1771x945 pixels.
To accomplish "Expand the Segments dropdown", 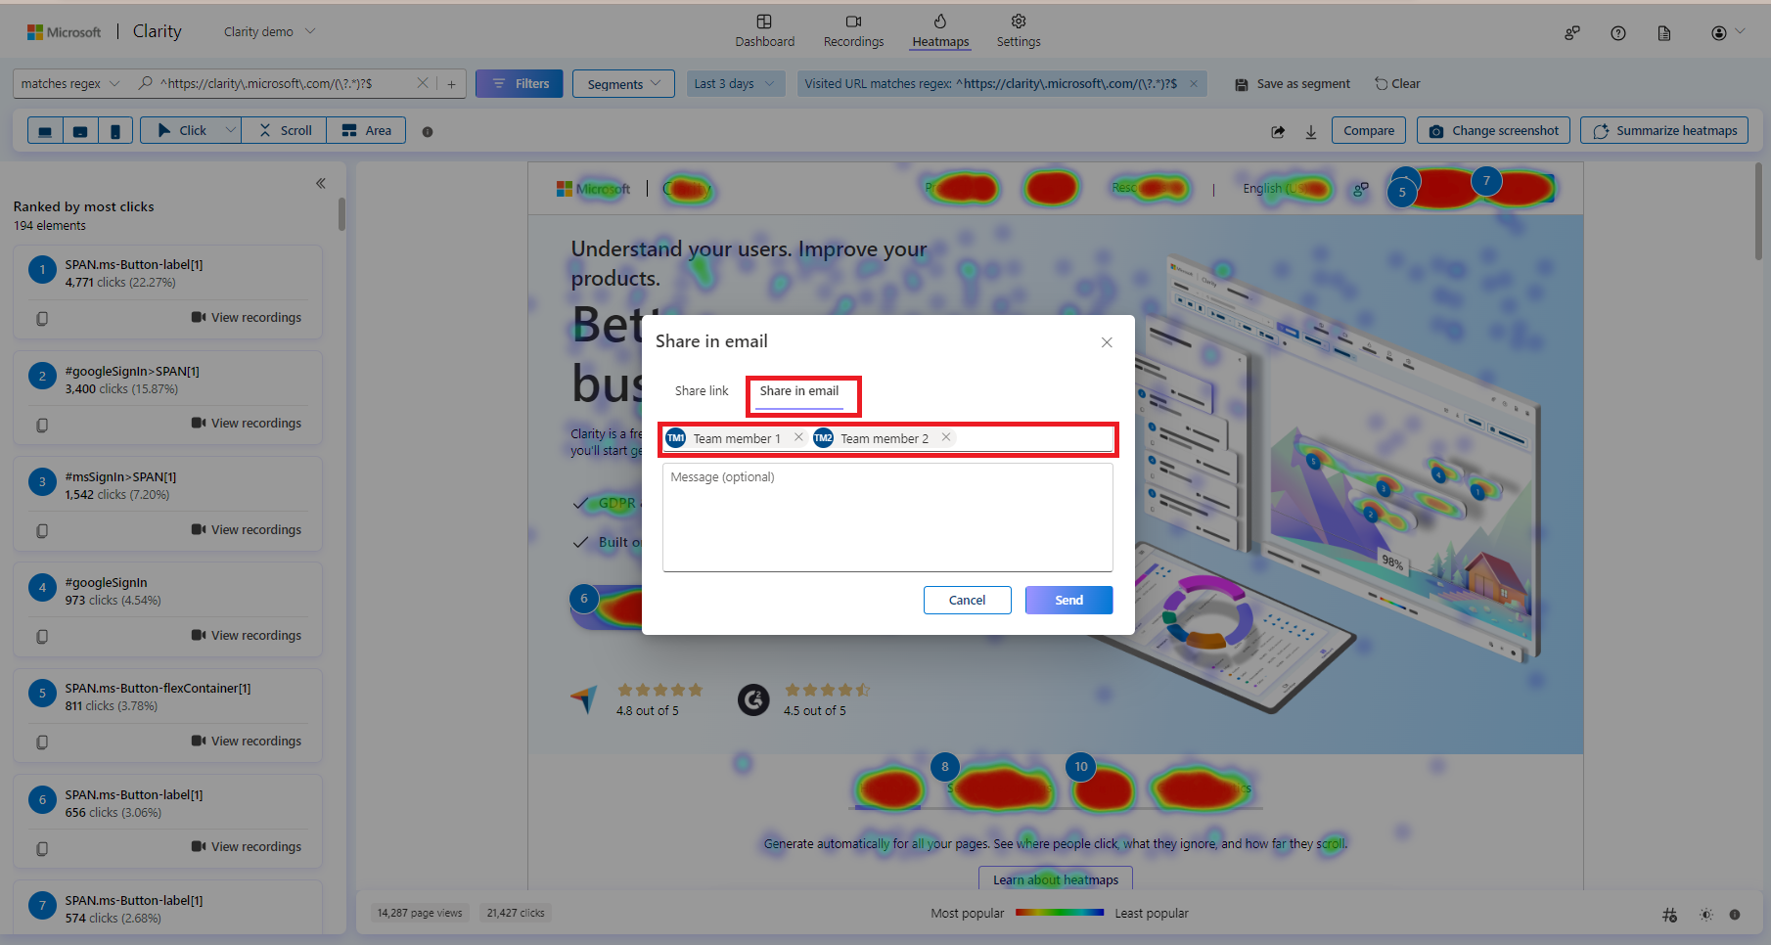I will click(624, 84).
